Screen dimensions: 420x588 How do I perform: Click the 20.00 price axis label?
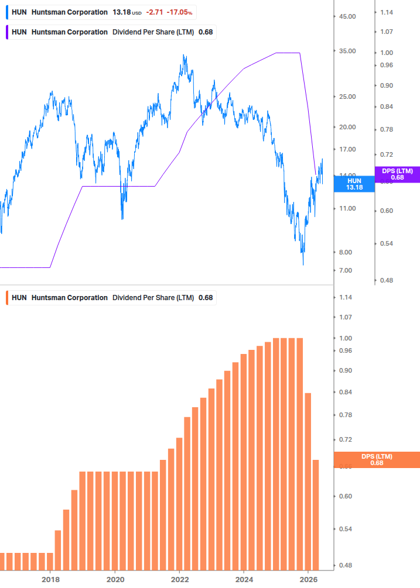[x=347, y=127]
